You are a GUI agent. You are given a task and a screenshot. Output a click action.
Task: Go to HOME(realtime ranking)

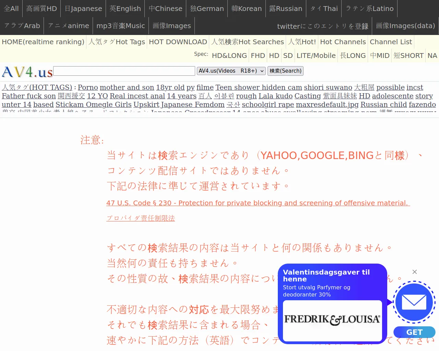(43, 42)
